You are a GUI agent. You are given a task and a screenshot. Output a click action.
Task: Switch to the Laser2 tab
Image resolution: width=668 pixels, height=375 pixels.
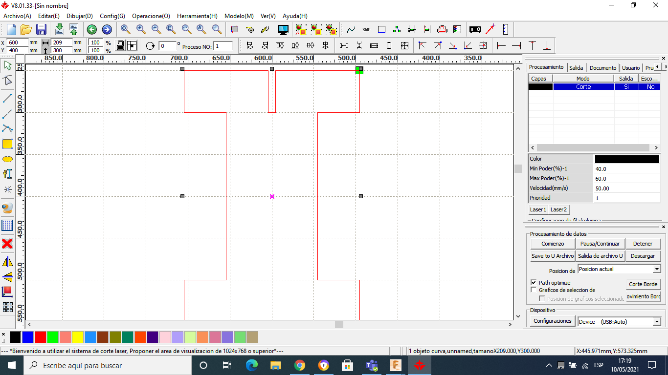point(558,209)
